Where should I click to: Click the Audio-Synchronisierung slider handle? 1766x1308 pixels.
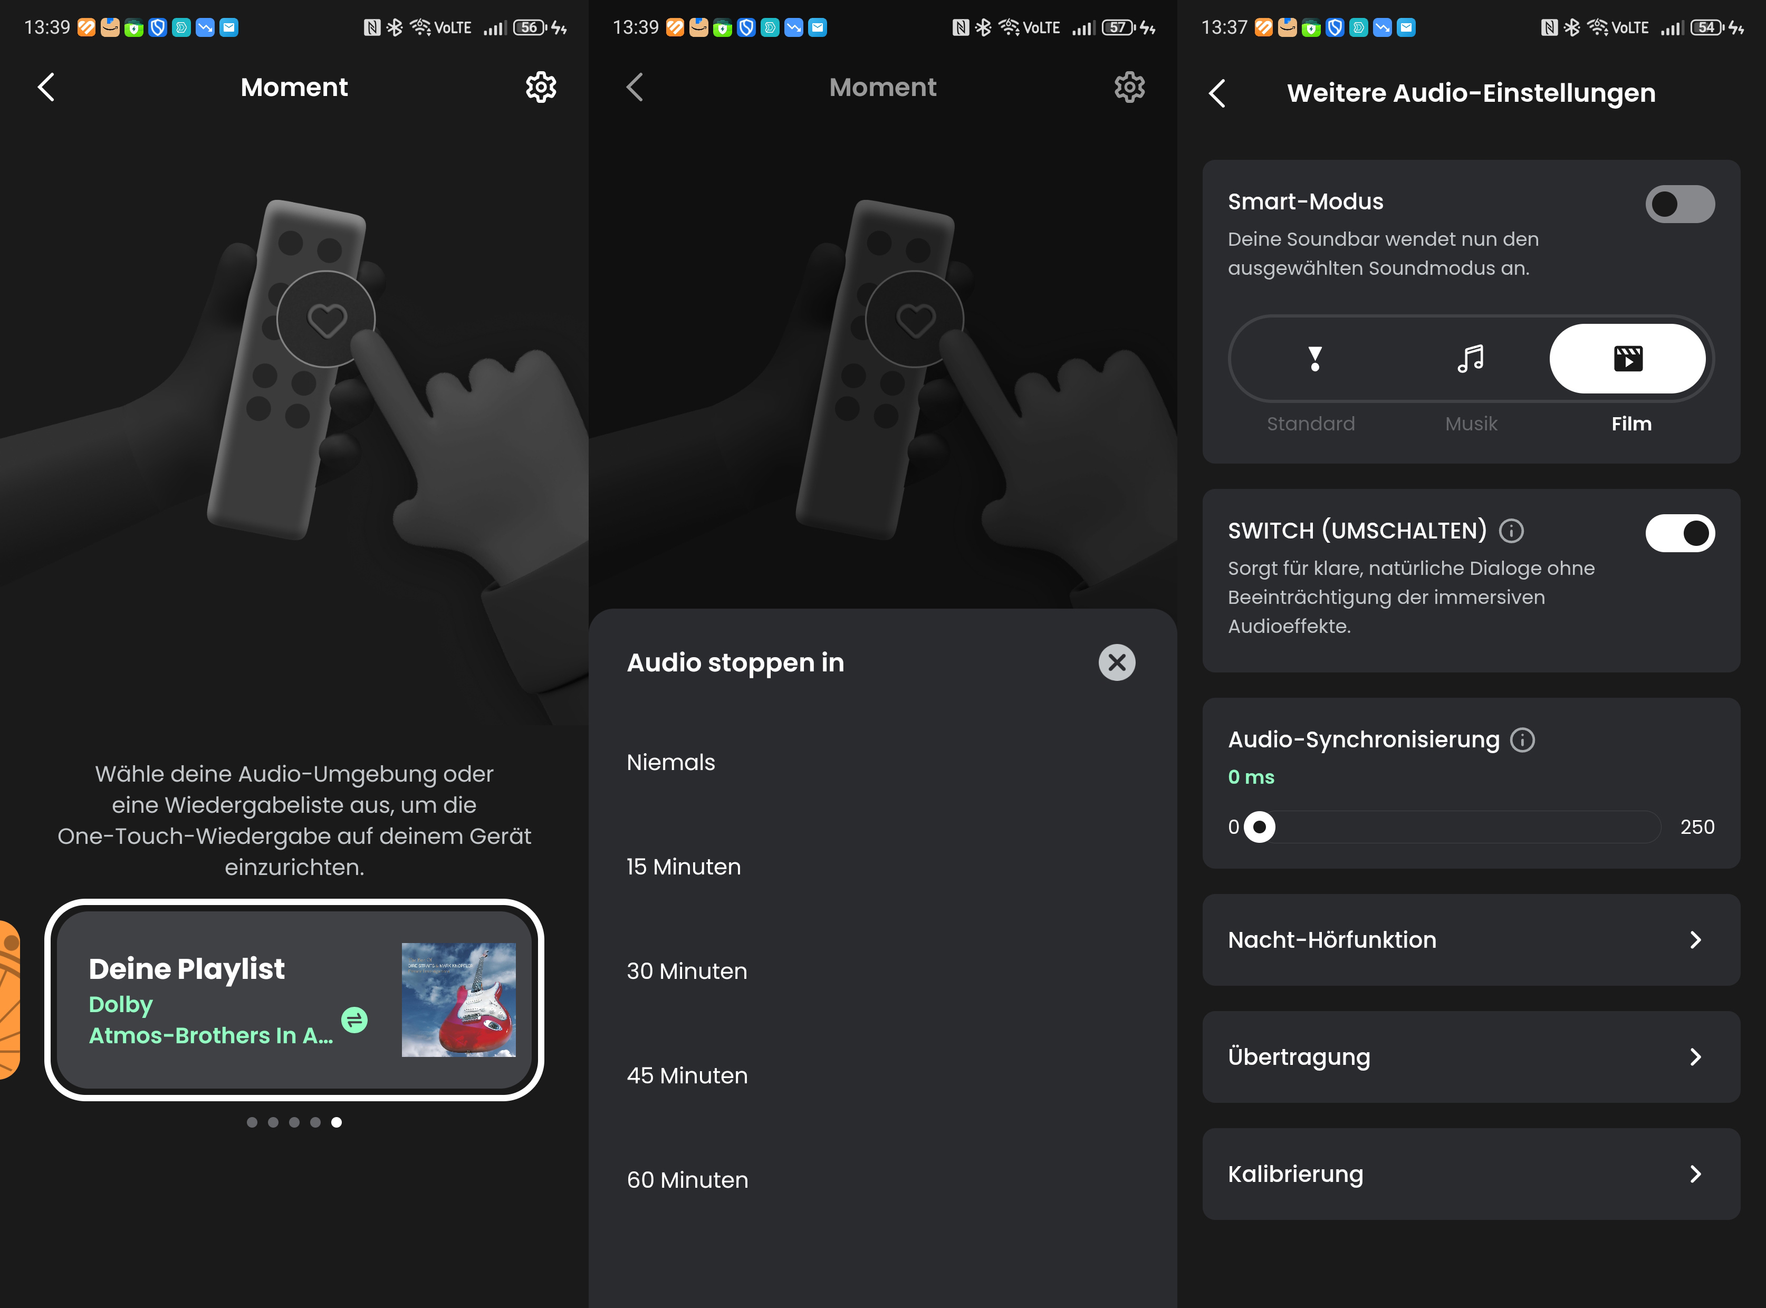pos(1259,828)
